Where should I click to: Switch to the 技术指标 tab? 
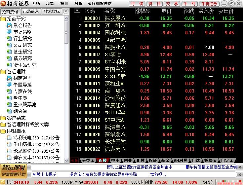[x=52, y=12]
